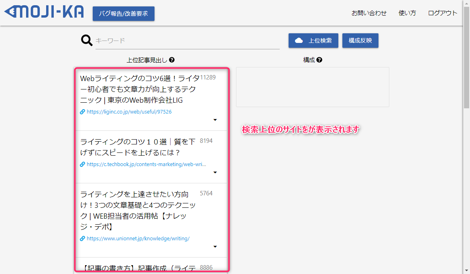Expand the Webライティングのコツ6選 article card

point(215,120)
